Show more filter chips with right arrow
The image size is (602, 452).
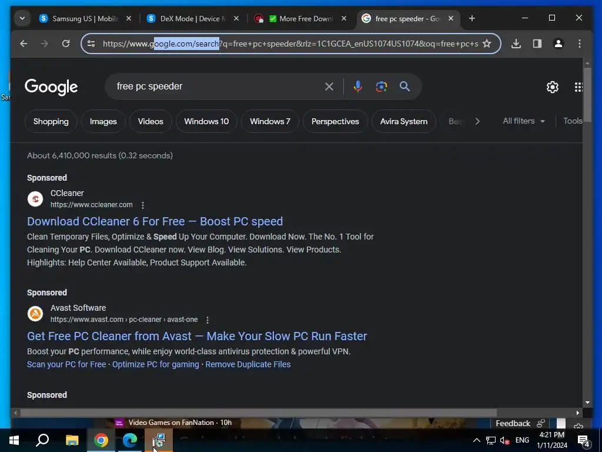(x=477, y=121)
